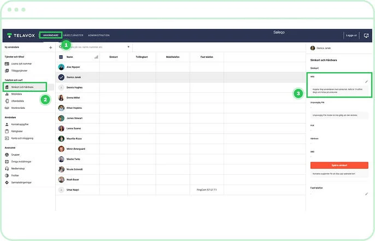The height and width of the screenshot is (241, 375).
Task: Open Rättigheter in the sidebar
Action: 14,131
